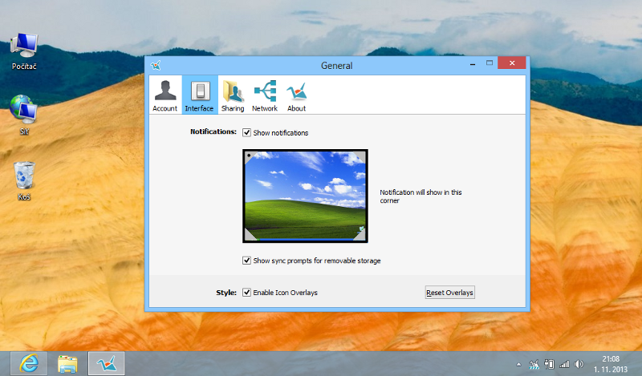The width and height of the screenshot is (642, 376).
Task: Open the Sharing folder tab
Action: pyautogui.click(x=233, y=95)
